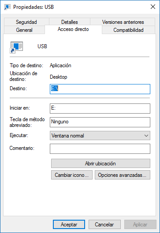Open the Cambiar icono dialog
The image size is (160, 233).
[x=72, y=175]
